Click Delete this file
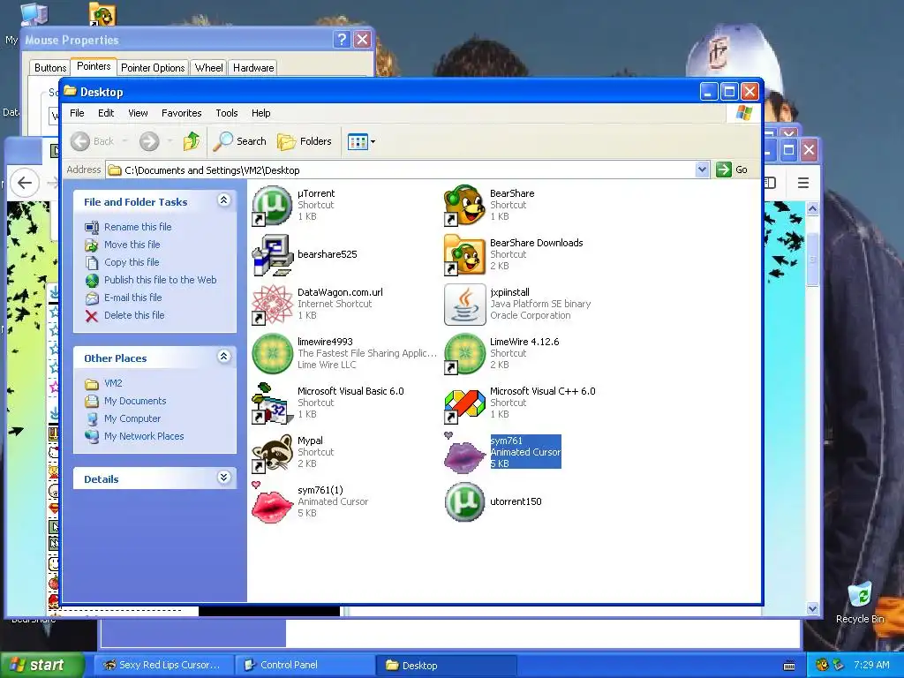904x678 pixels. click(x=134, y=315)
